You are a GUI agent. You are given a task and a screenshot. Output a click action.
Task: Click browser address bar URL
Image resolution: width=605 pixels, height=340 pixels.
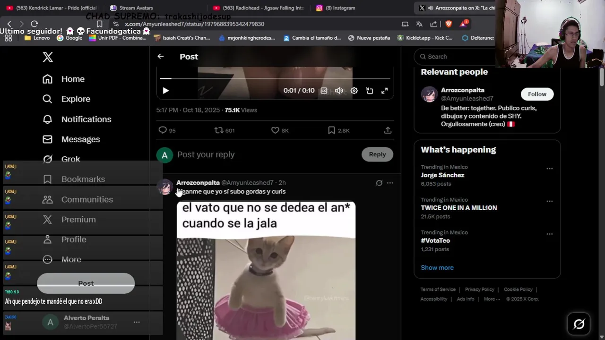coord(194,24)
